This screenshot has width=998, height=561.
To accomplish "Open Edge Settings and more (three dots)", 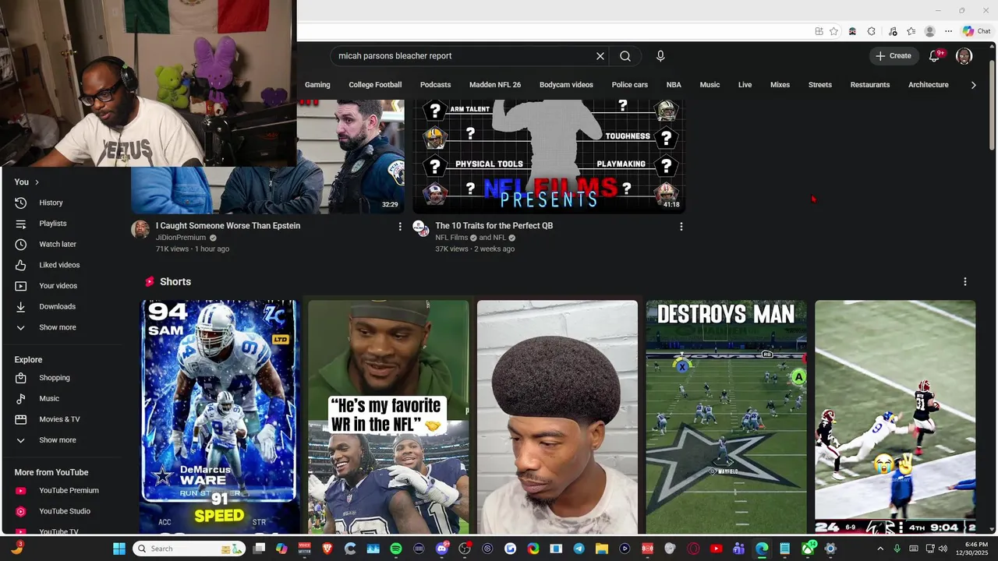I will click(948, 31).
